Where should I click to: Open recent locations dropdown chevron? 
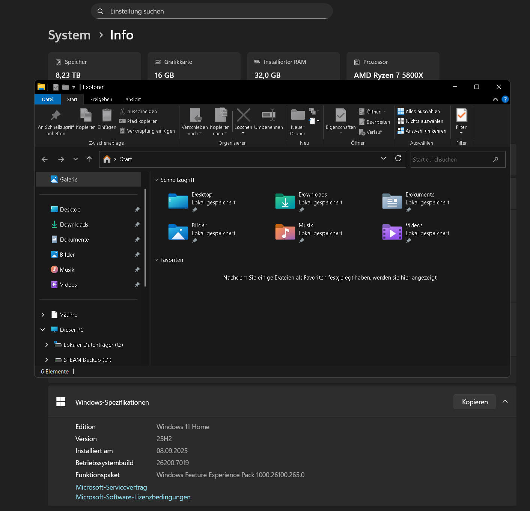coord(75,159)
